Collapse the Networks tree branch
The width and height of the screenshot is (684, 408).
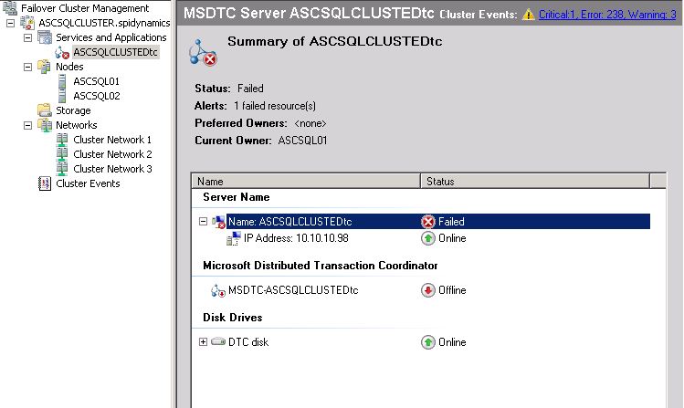point(28,126)
